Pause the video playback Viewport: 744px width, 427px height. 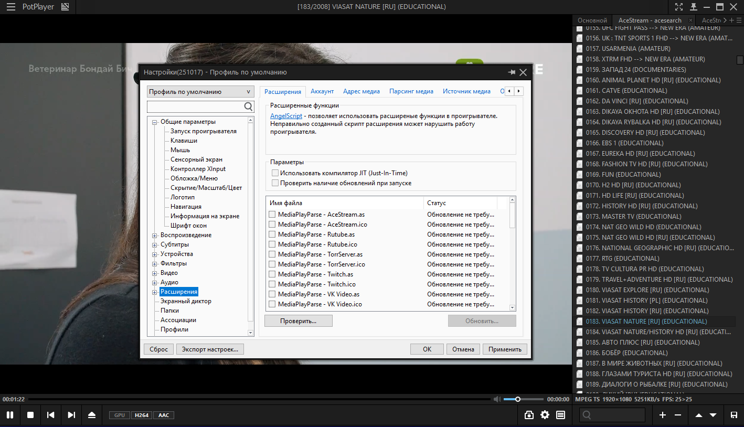(9, 415)
